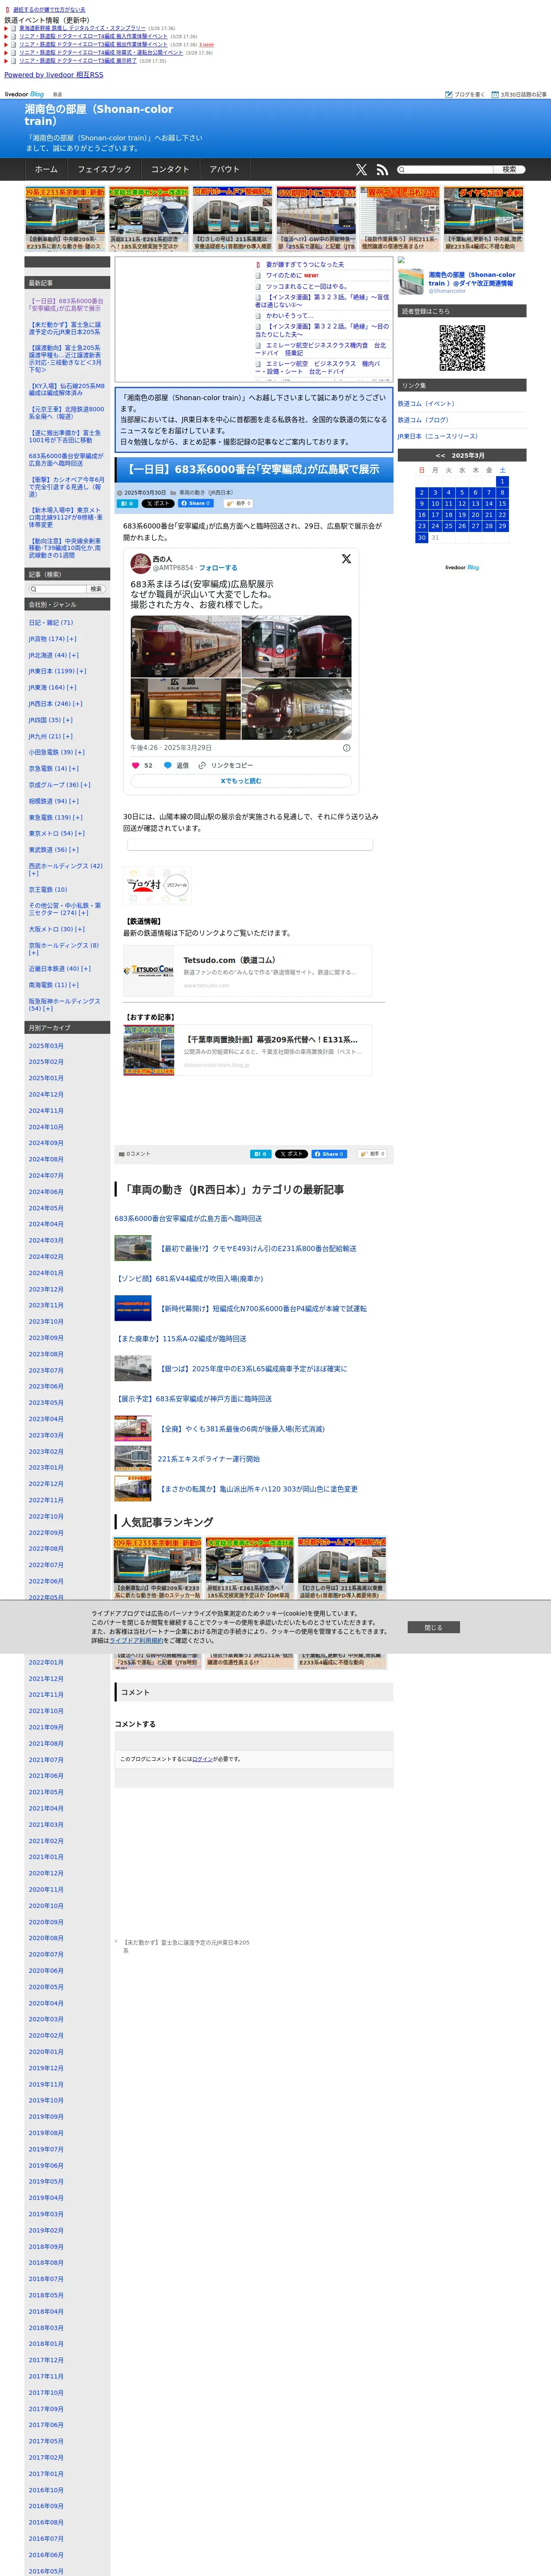
Task: Open 日記・雑記 (71) category
Action: pos(50,622)
